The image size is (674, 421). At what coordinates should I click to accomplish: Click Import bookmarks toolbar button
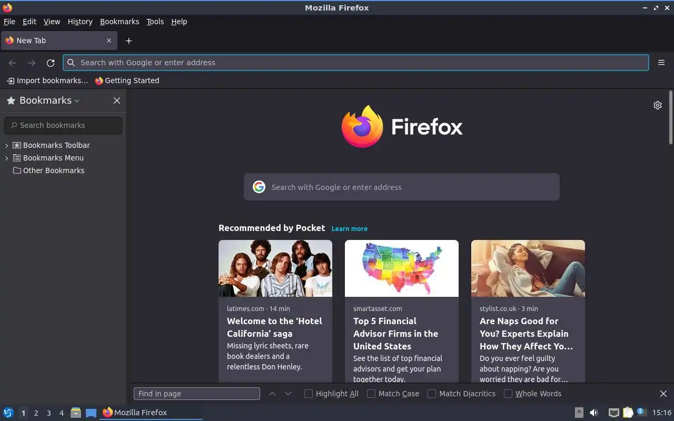47,81
